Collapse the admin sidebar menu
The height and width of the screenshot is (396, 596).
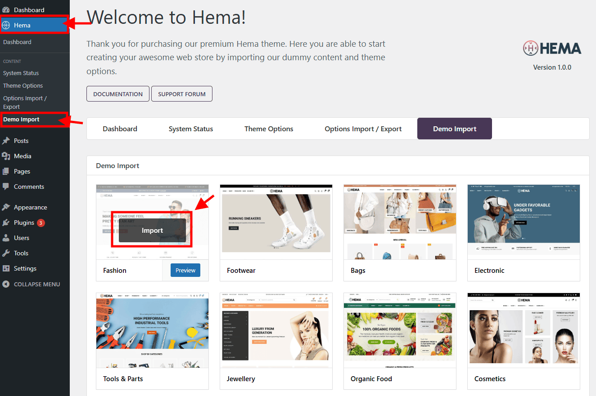[x=32, y=284]
